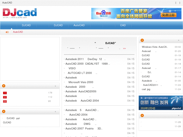Image resolution: width=183 pixels, height=137 pixels.
Task: Select the first DJCAD navigation tab
Action: pos(26,25)
